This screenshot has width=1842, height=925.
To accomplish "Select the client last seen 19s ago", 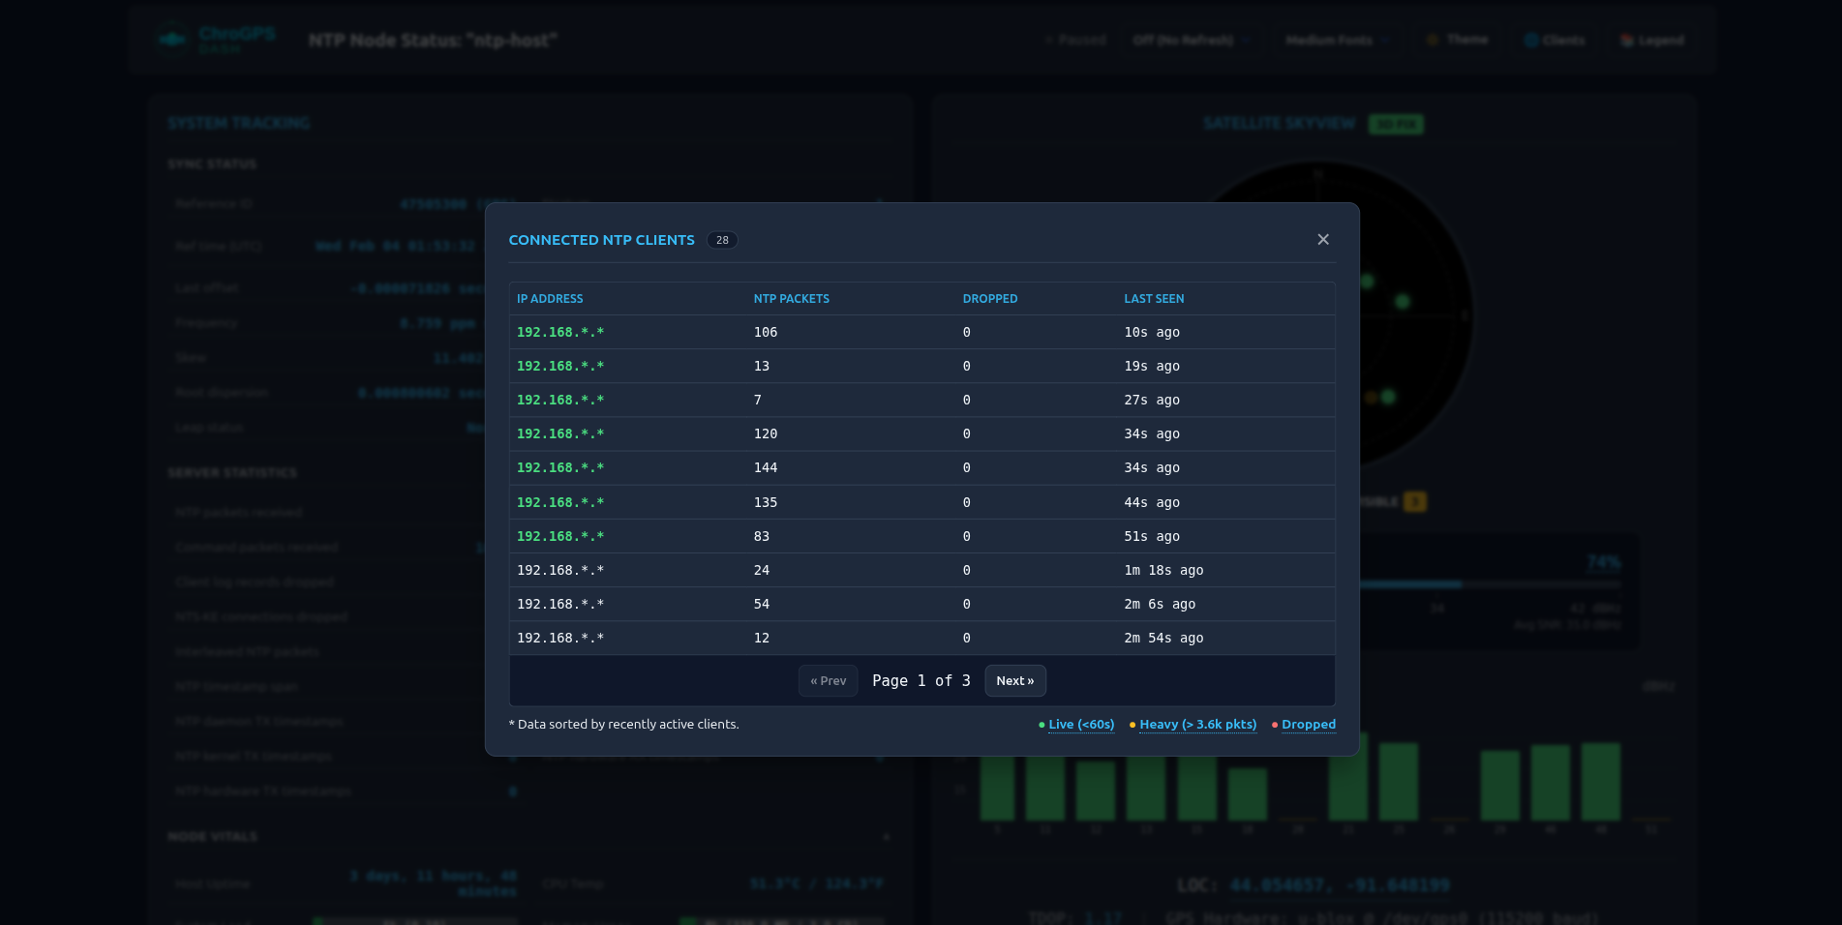I will click(x=921, y=367).
